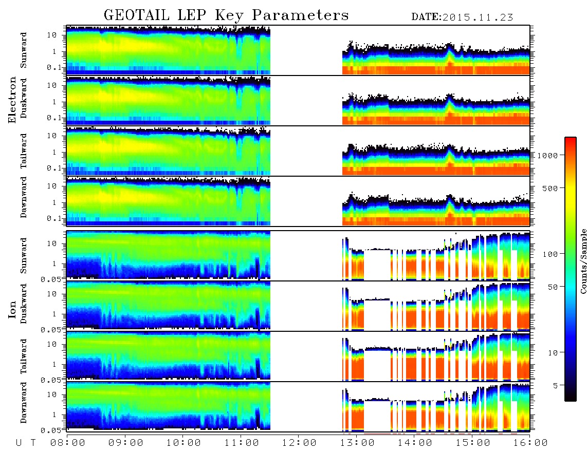The width and height of the screenshot is (587, 452).
Task: Click the 09:00 time tick label
Action: [x=126, y=443]
